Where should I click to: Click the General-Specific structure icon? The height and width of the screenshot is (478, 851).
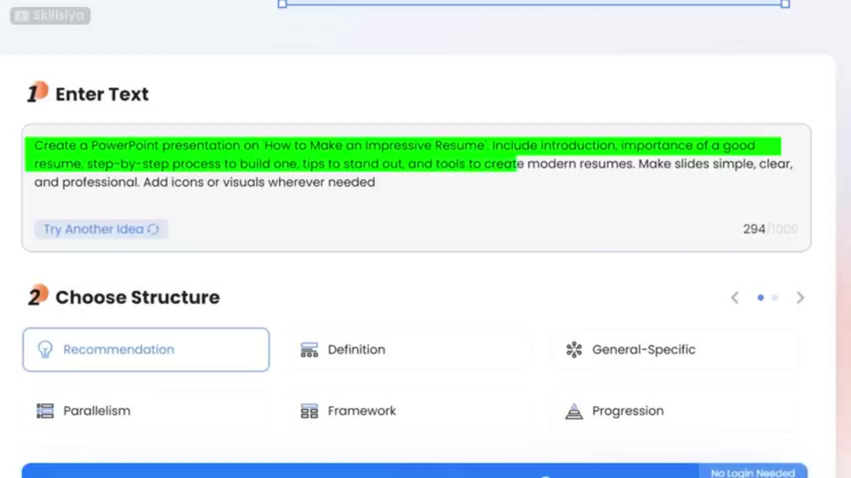(x=574, y=350)
